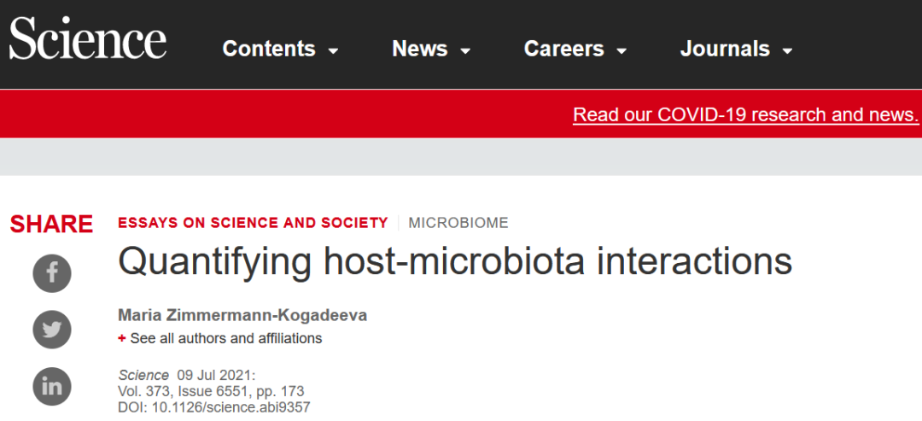Share the article on Twitter
The width and height of the screenshot is (922, 421).
click(x=52, y=330)
